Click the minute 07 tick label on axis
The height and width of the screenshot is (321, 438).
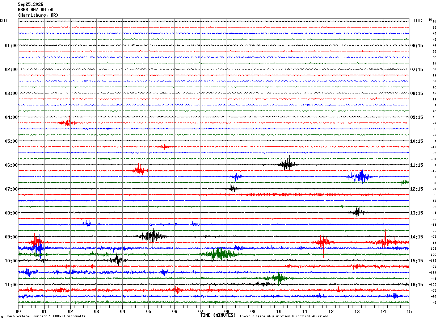click(x=201, y=311)
